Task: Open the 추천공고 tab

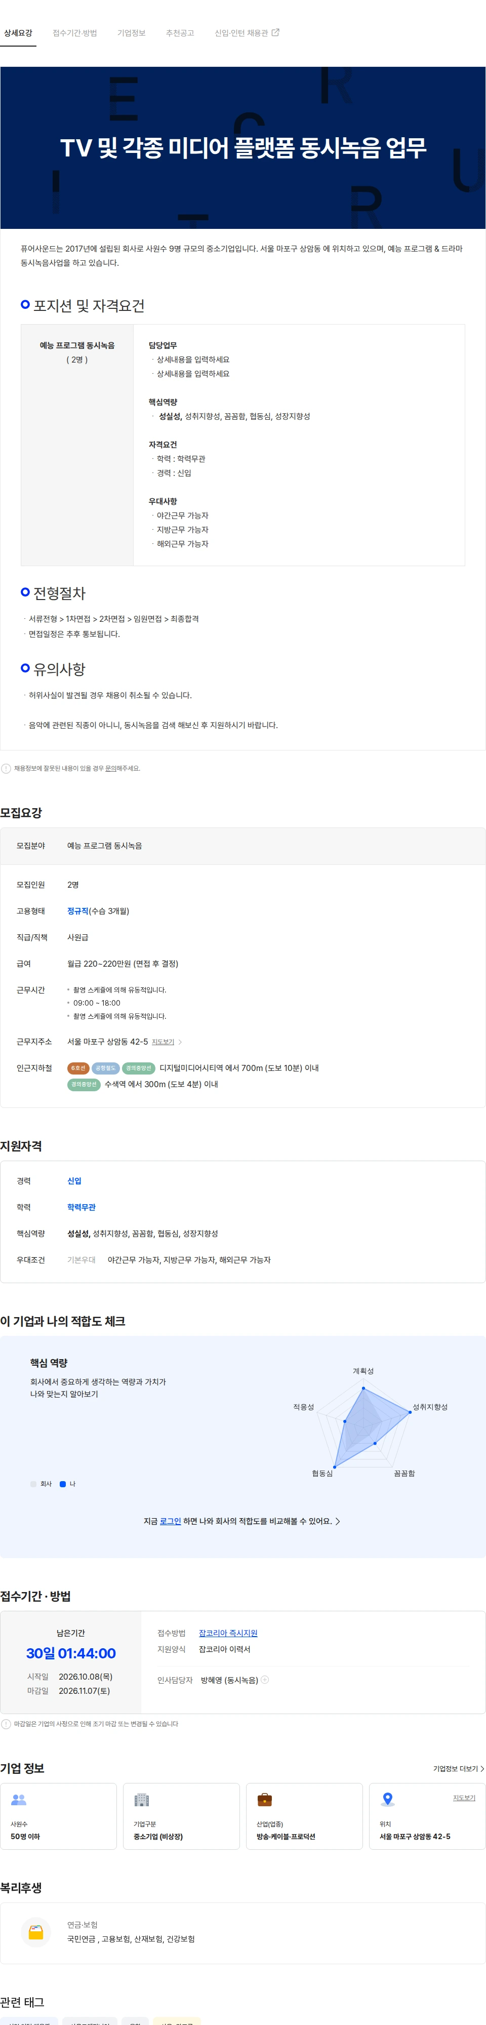Action: (x=180, y=33)
